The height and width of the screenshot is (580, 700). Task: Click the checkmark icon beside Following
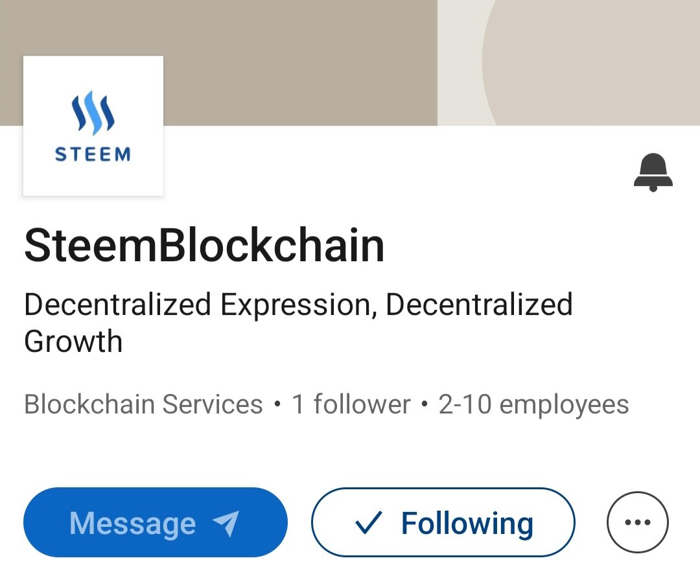point(368,522)
